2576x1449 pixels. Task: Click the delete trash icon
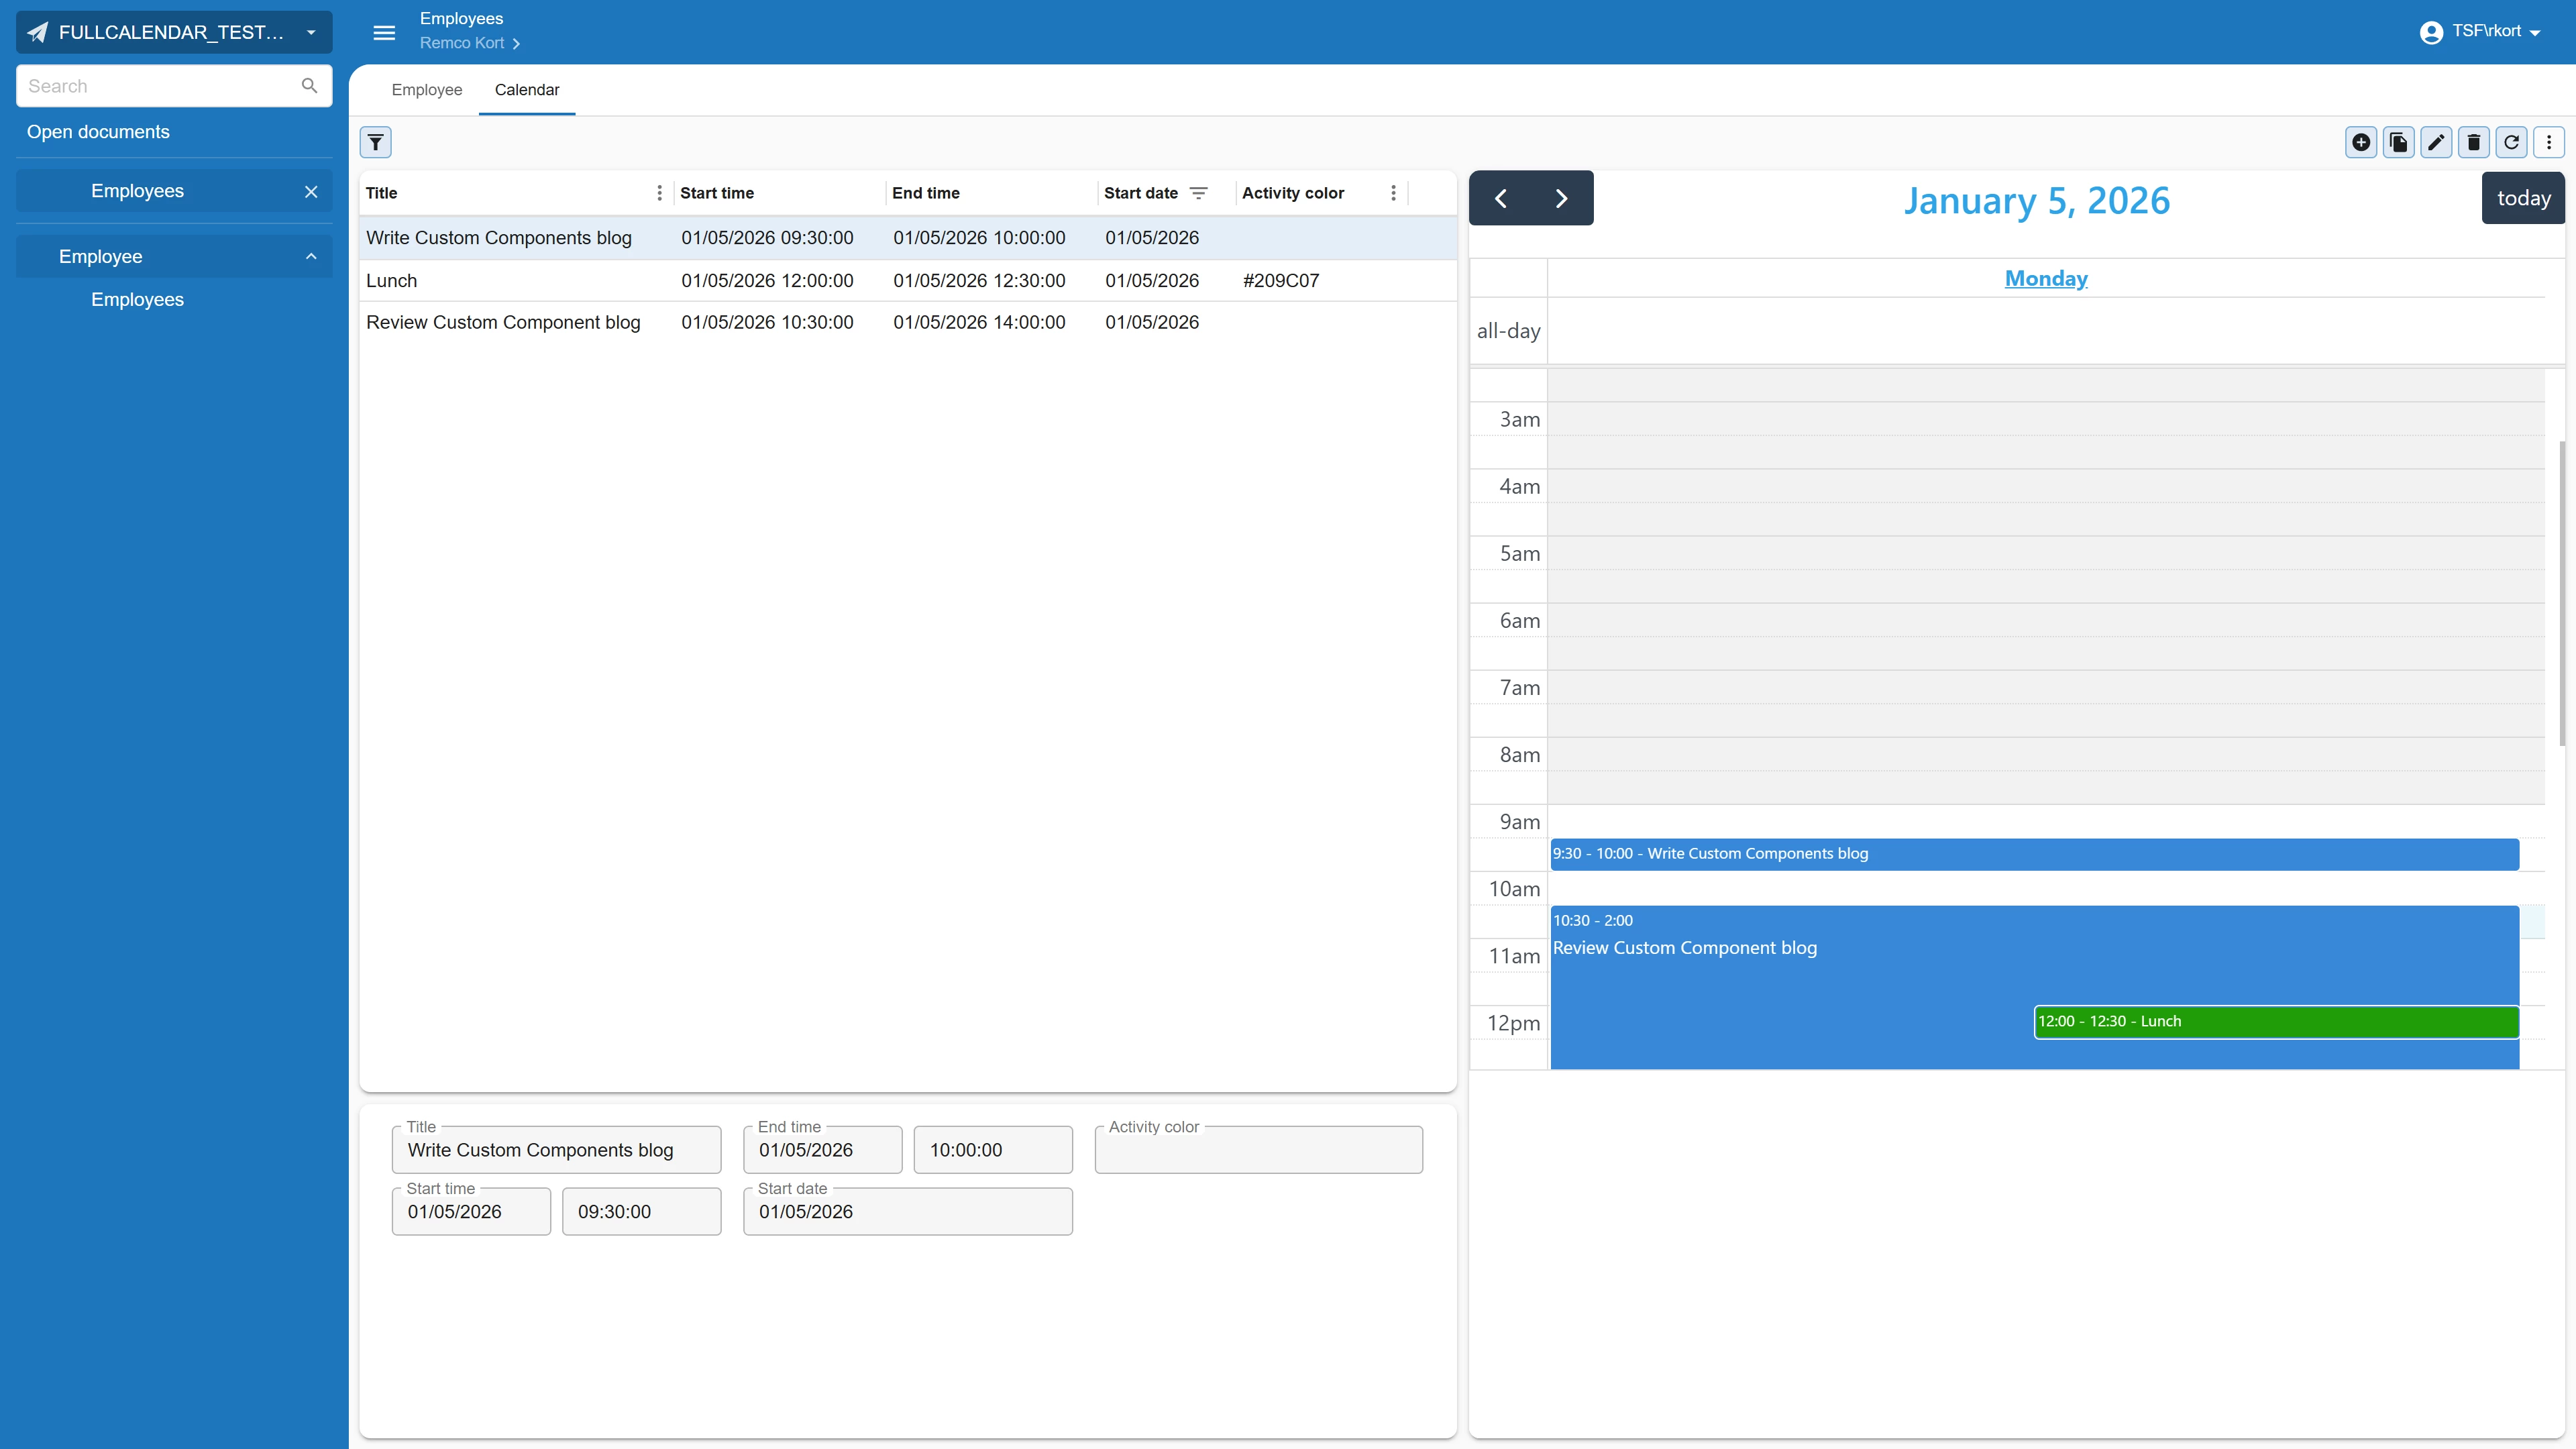2473,143
